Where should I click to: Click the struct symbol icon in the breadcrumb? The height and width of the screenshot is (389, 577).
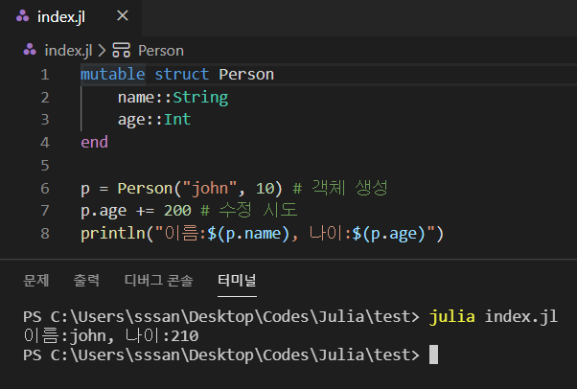(x=121, y=50)
